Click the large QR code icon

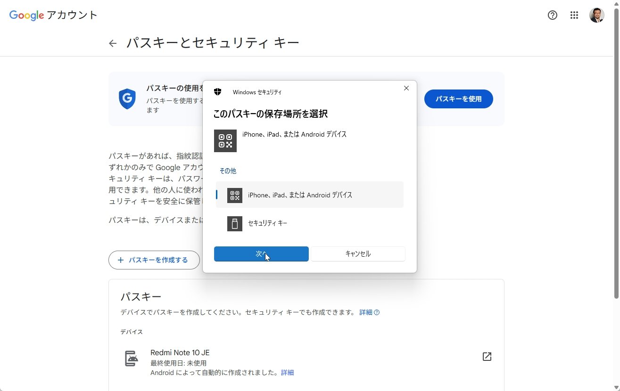coord(225,141)
